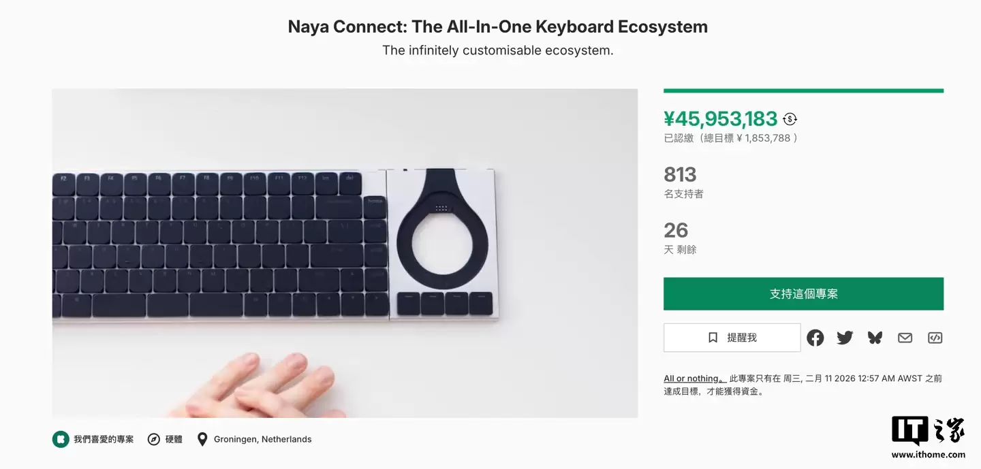
Task: Open the 硬體 category link
Action: point(171,439)
